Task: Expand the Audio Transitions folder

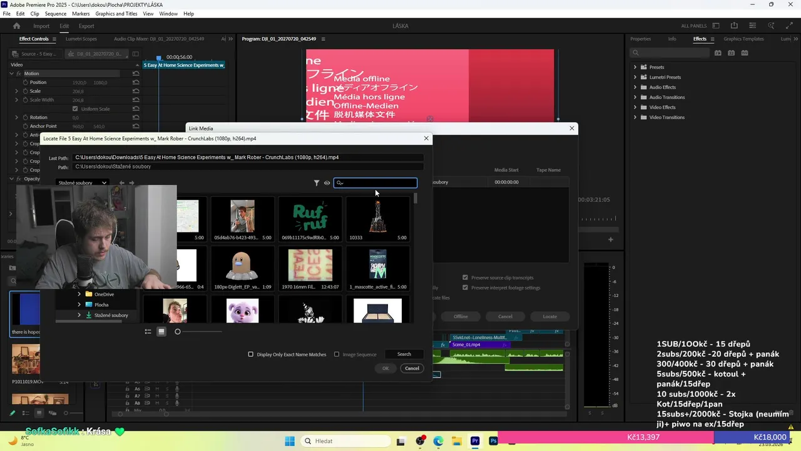Action: coord(635,97)
